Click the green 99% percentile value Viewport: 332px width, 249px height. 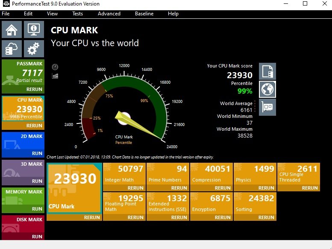point(245,91)
